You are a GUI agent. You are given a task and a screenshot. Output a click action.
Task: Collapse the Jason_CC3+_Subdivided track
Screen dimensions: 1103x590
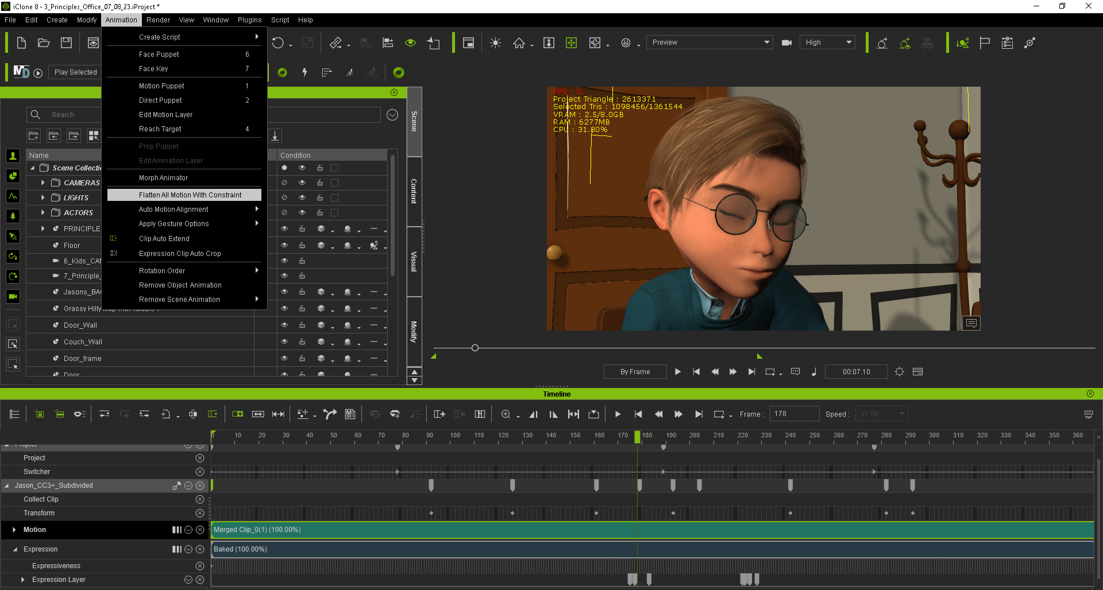[7, 486]
